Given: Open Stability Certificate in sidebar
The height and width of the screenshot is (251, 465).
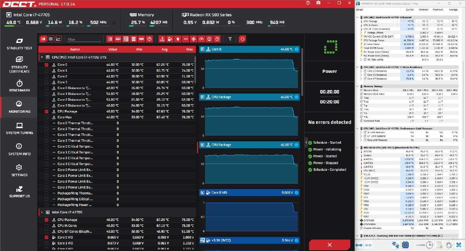Looking at the screenshot, I should (x=19, y=65).
